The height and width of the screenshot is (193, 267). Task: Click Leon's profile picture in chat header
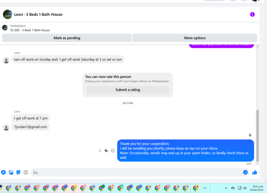tap(7, 14)
